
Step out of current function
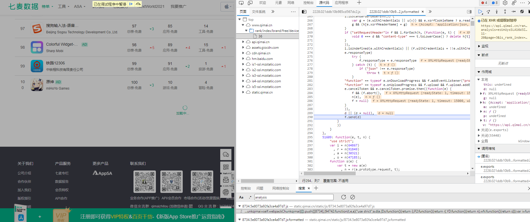505,11
